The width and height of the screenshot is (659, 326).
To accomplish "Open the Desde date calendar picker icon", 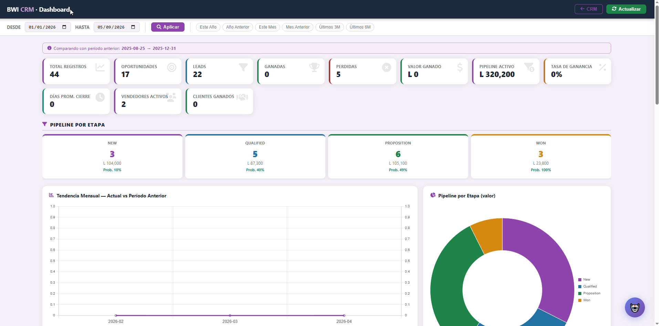I will [x=64, y=27].
